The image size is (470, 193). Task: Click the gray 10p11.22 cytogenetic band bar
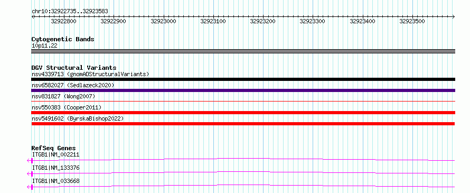click(x=243, y=51)
